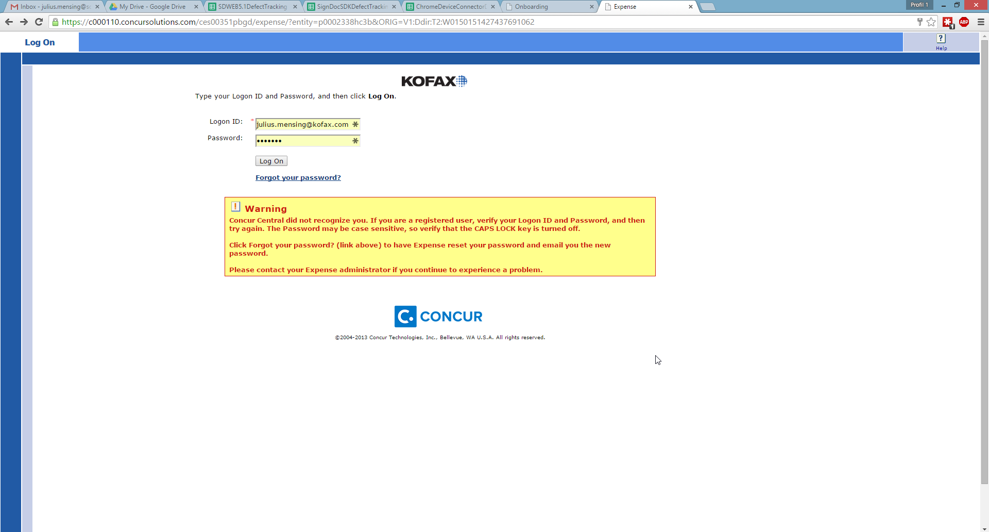Screen dimensions: 989x532
Task: Switch to SignDocSDKDefectTracking tab
Action: click(352, 7)
